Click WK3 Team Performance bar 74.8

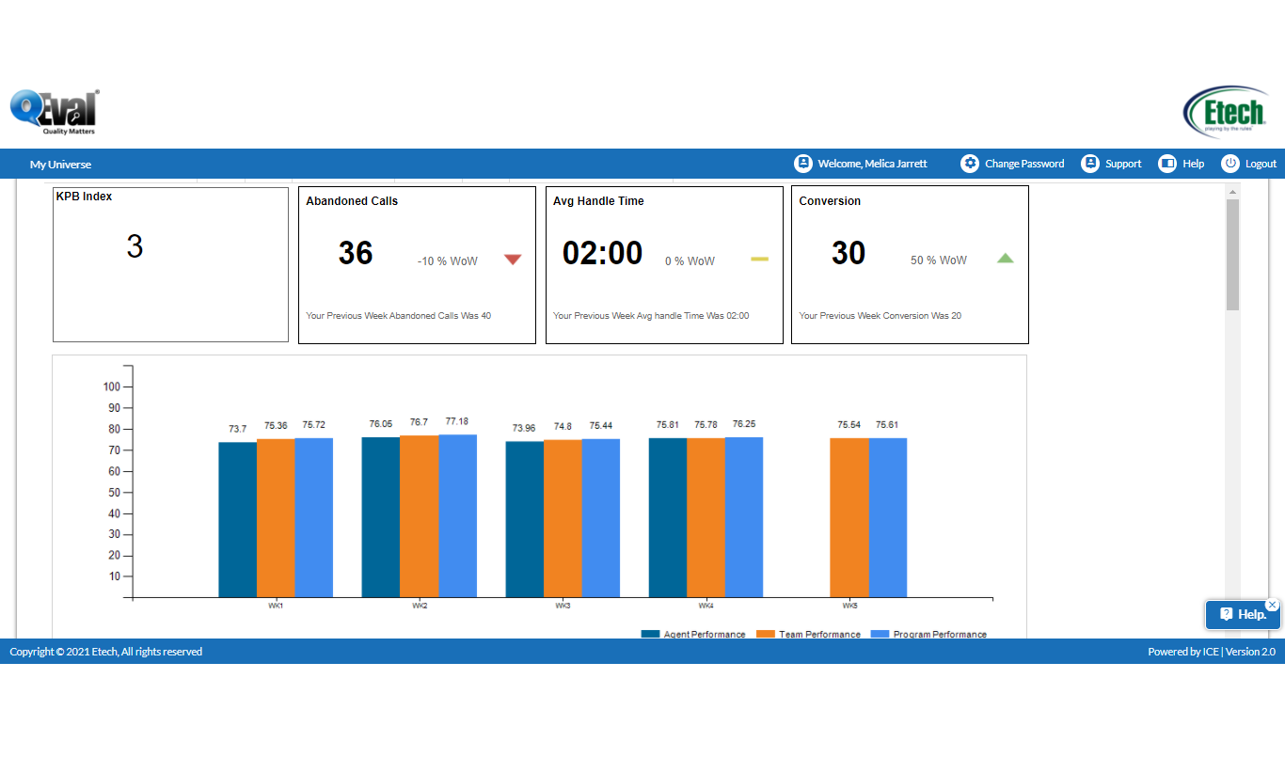tap(563, 518)
